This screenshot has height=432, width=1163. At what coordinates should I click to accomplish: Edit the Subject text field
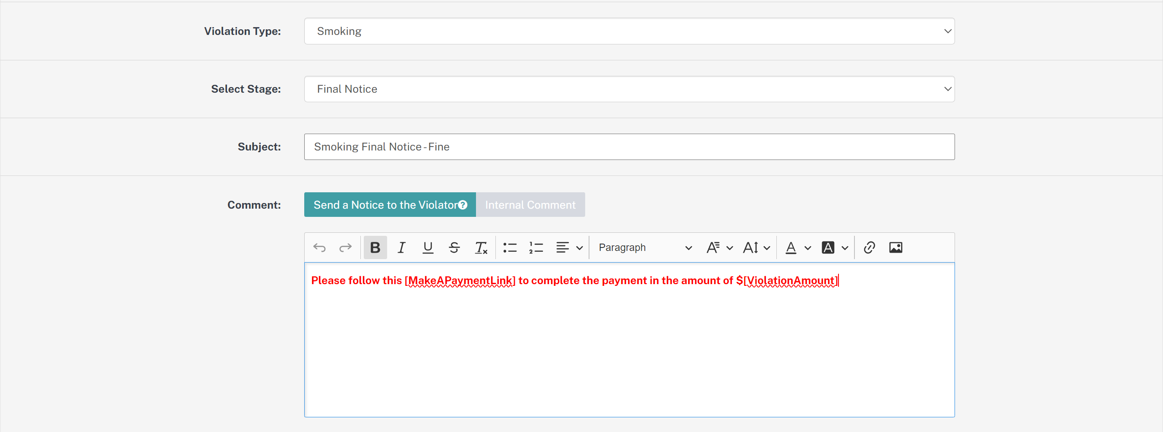pos(629,147)
